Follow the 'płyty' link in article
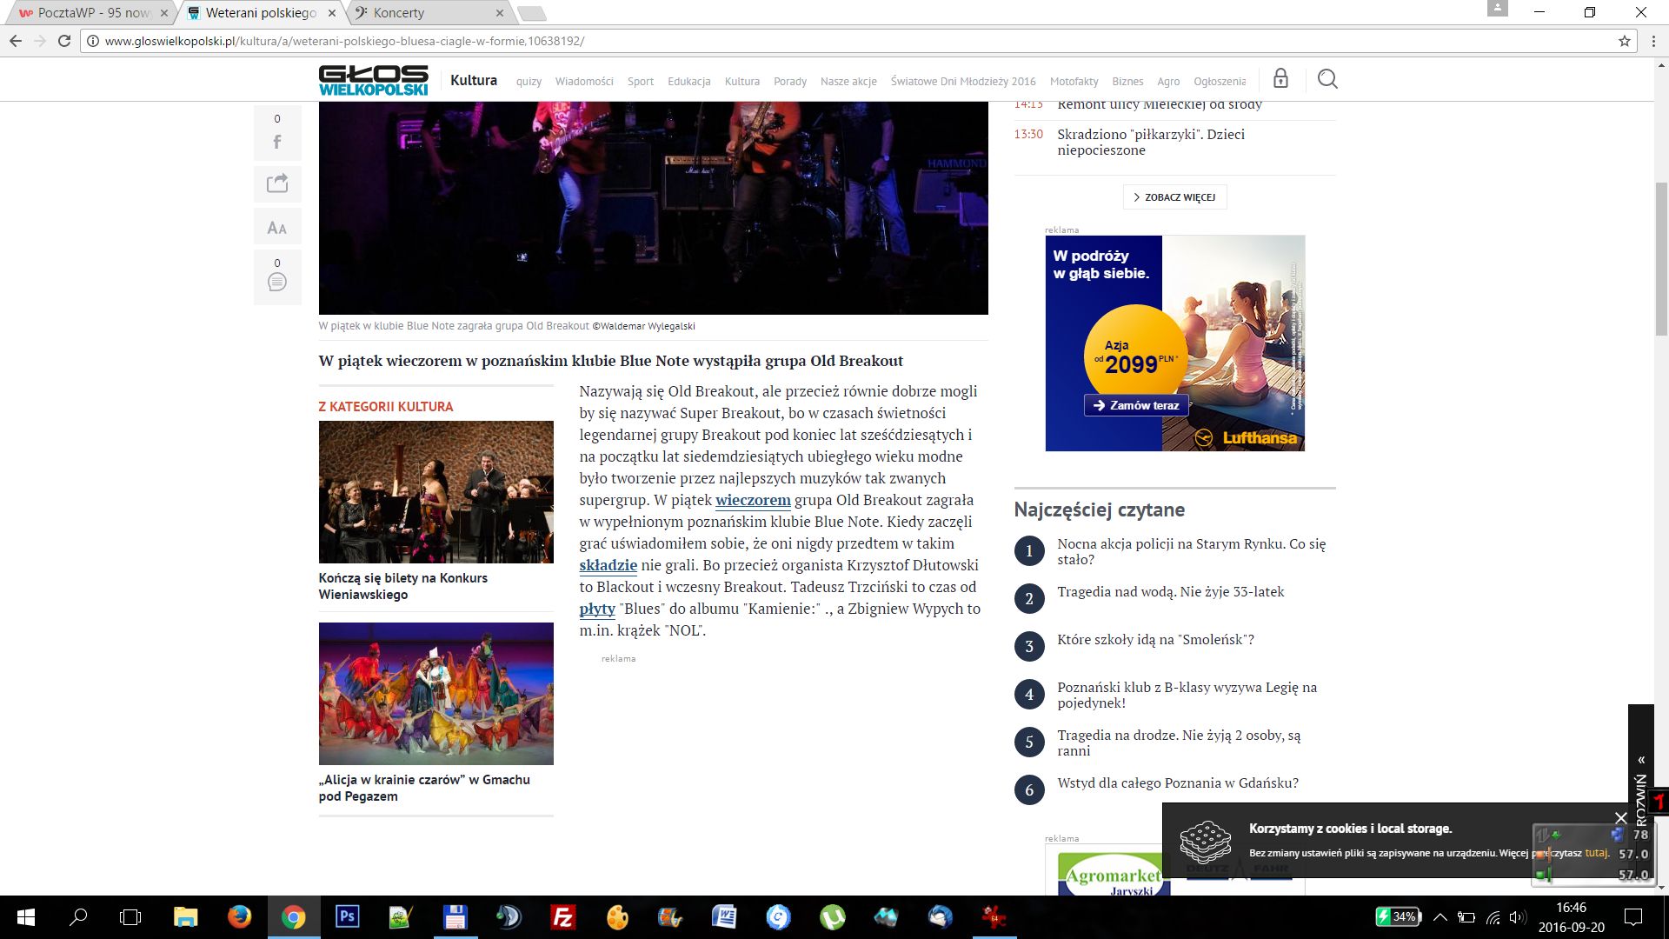Screen dimensions: 1669x939 pyautogui.click(x=597, y=609)
